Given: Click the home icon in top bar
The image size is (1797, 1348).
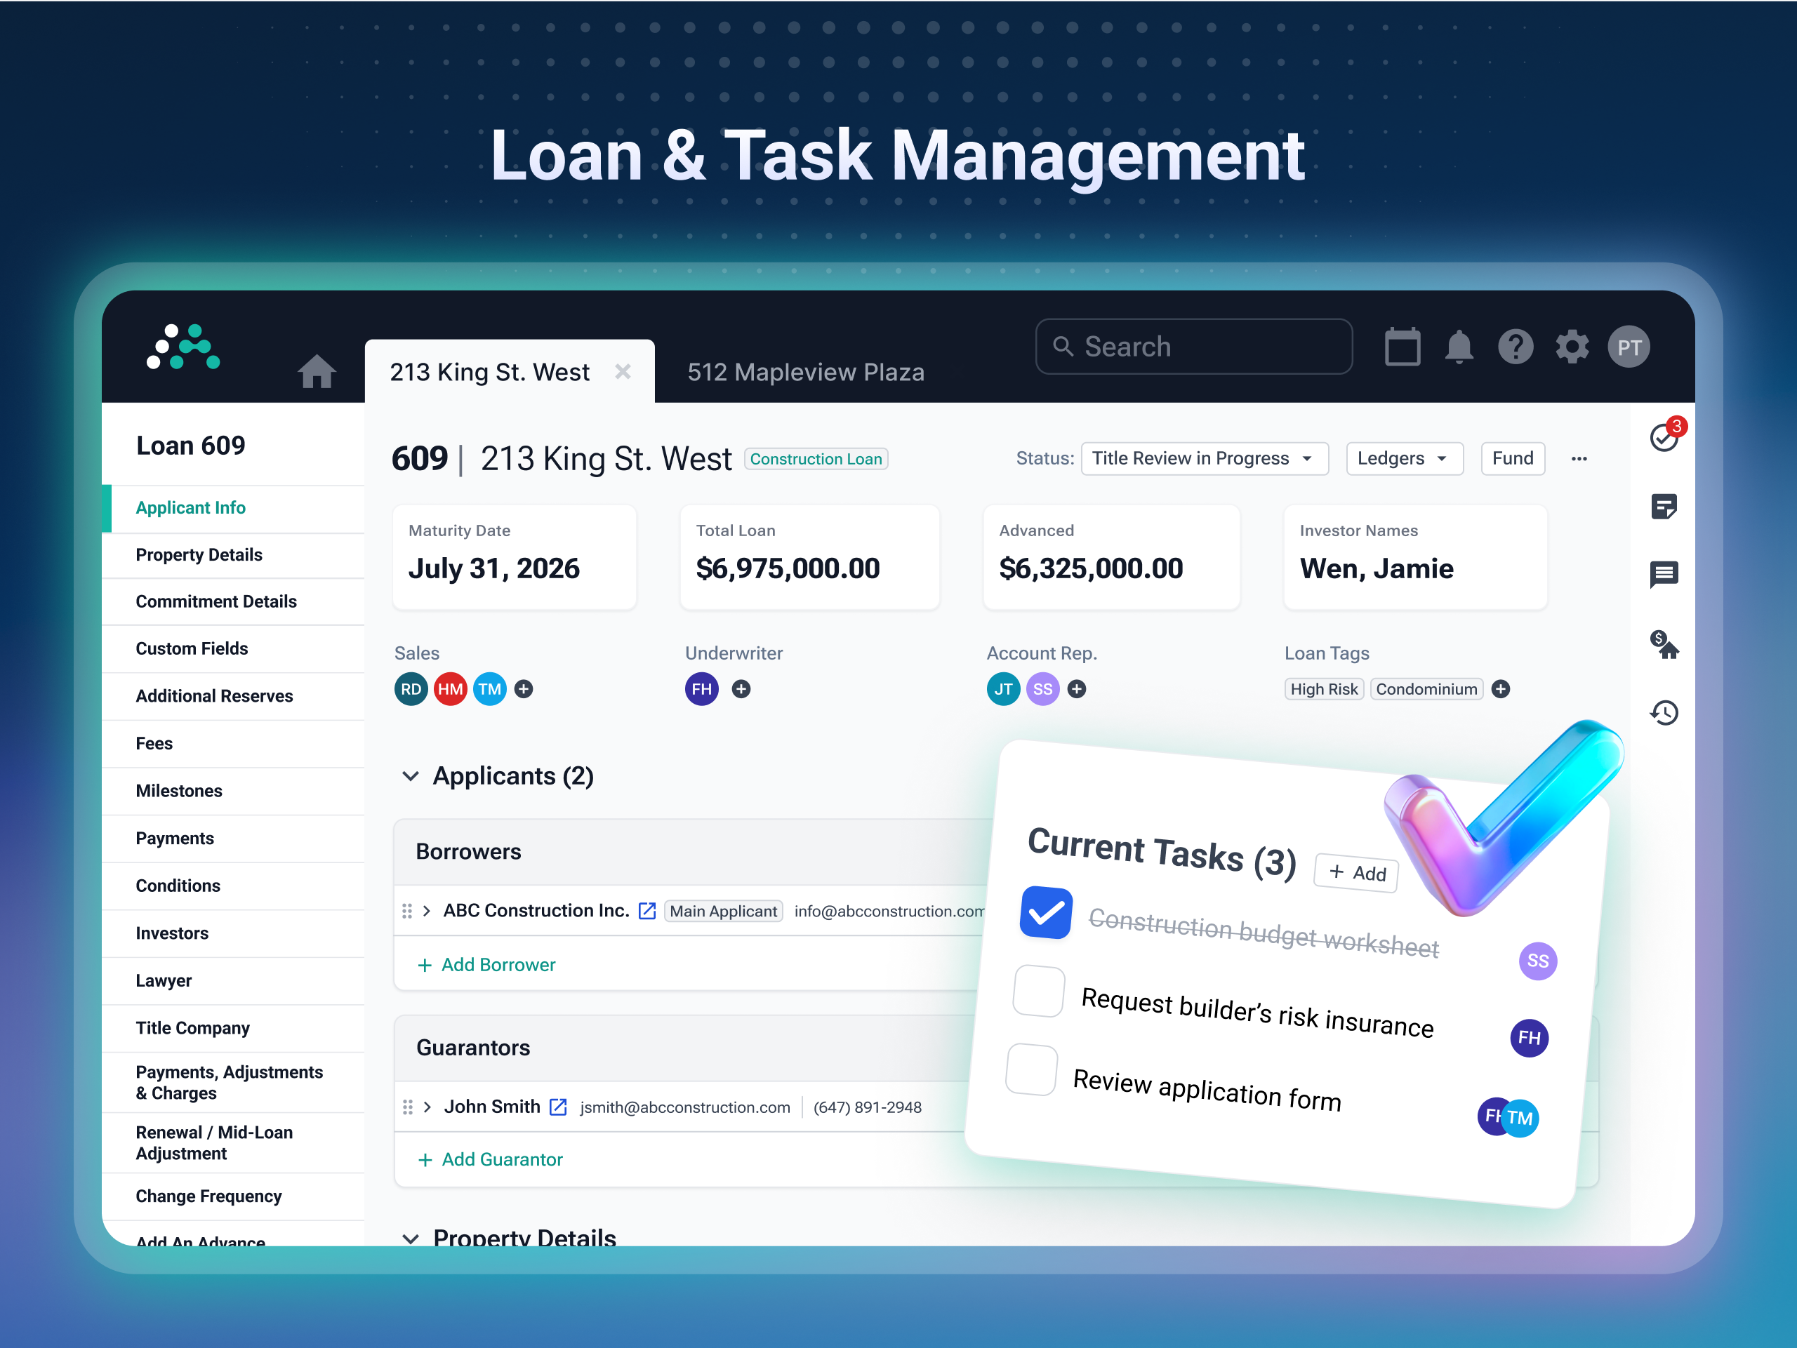Looking at the screenshot, I should 316,372.
